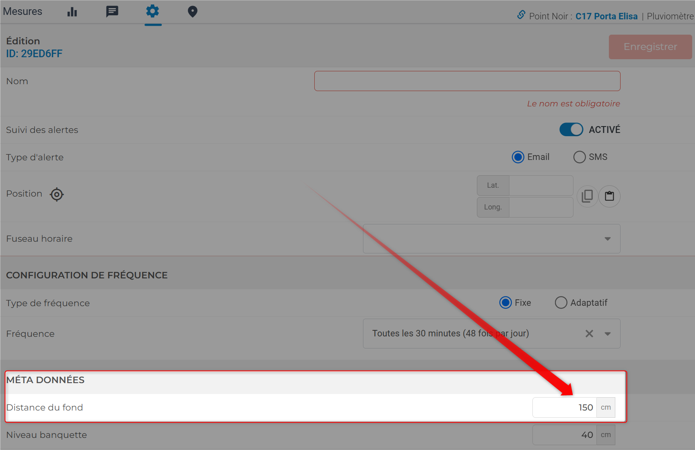Click into the Nom text field
695x450 pixels.
[x=467, y=81]
